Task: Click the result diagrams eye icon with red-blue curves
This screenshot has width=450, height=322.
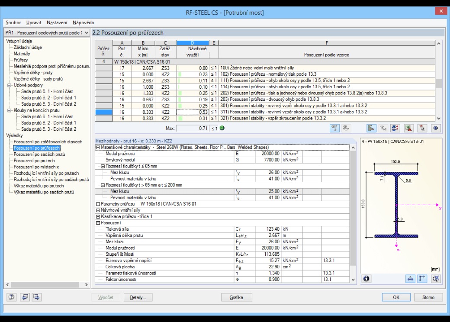Action: (395, 128)
